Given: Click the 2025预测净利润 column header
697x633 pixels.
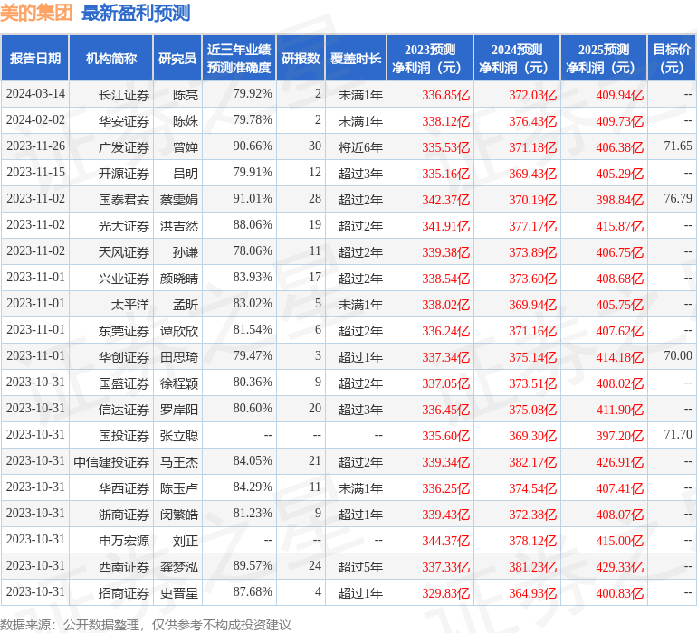Looking at the screenshot, I should 604,59.
